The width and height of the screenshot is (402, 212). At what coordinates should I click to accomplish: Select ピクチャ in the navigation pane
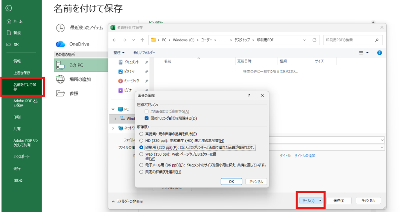[126, 71]
